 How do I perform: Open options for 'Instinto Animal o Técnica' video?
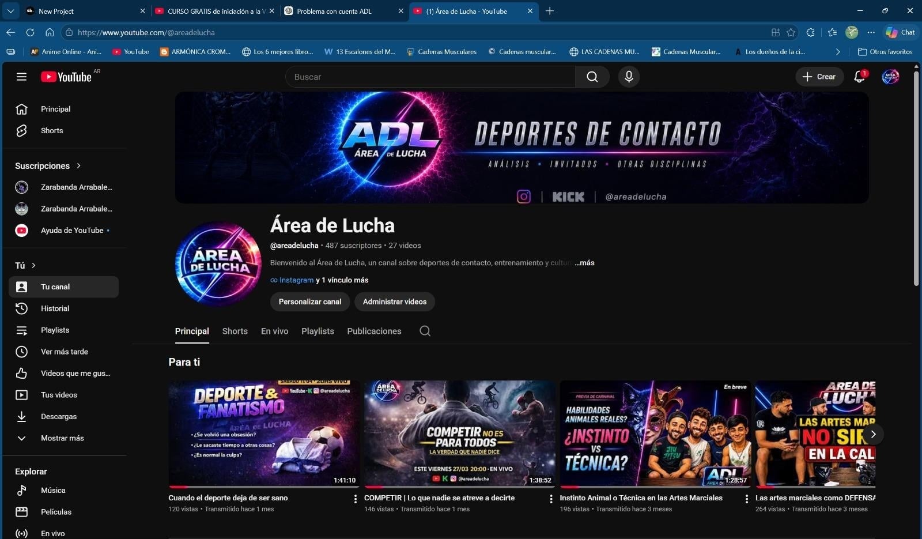tap(746, 499)
